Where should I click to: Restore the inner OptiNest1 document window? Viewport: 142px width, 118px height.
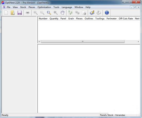pyautogui.click(x=135, y=7)
